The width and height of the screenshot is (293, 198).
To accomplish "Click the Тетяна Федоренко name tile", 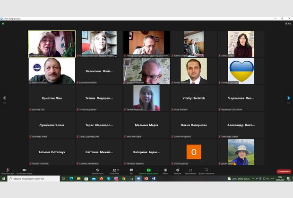I will tap(99, 98).
